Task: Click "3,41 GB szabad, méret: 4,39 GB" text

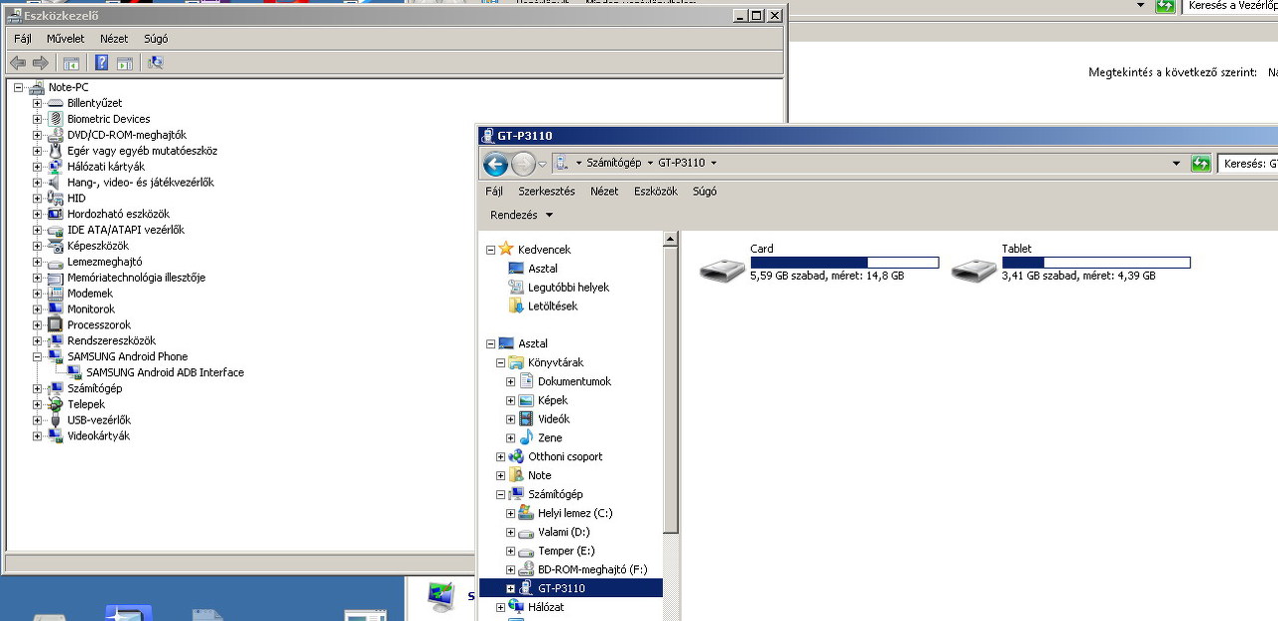Action: [1079, 276]
